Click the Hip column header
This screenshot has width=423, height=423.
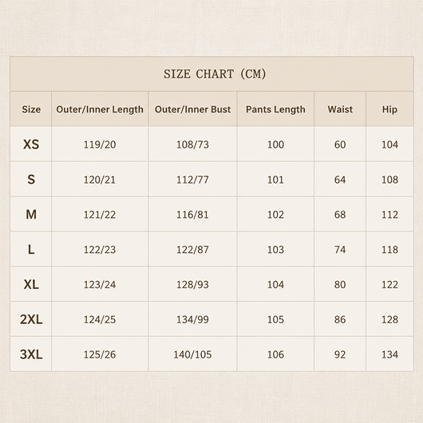point(389,109)
